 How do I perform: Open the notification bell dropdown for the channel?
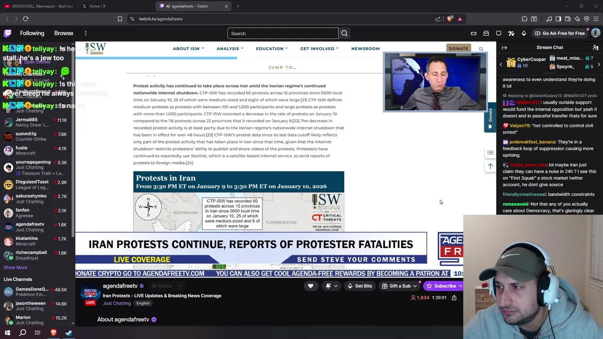331,286
